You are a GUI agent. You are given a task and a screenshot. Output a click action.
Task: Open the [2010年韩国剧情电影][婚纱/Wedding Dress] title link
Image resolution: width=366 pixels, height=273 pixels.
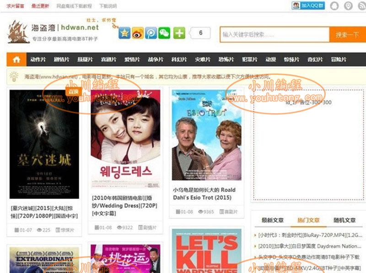point(124,205)
